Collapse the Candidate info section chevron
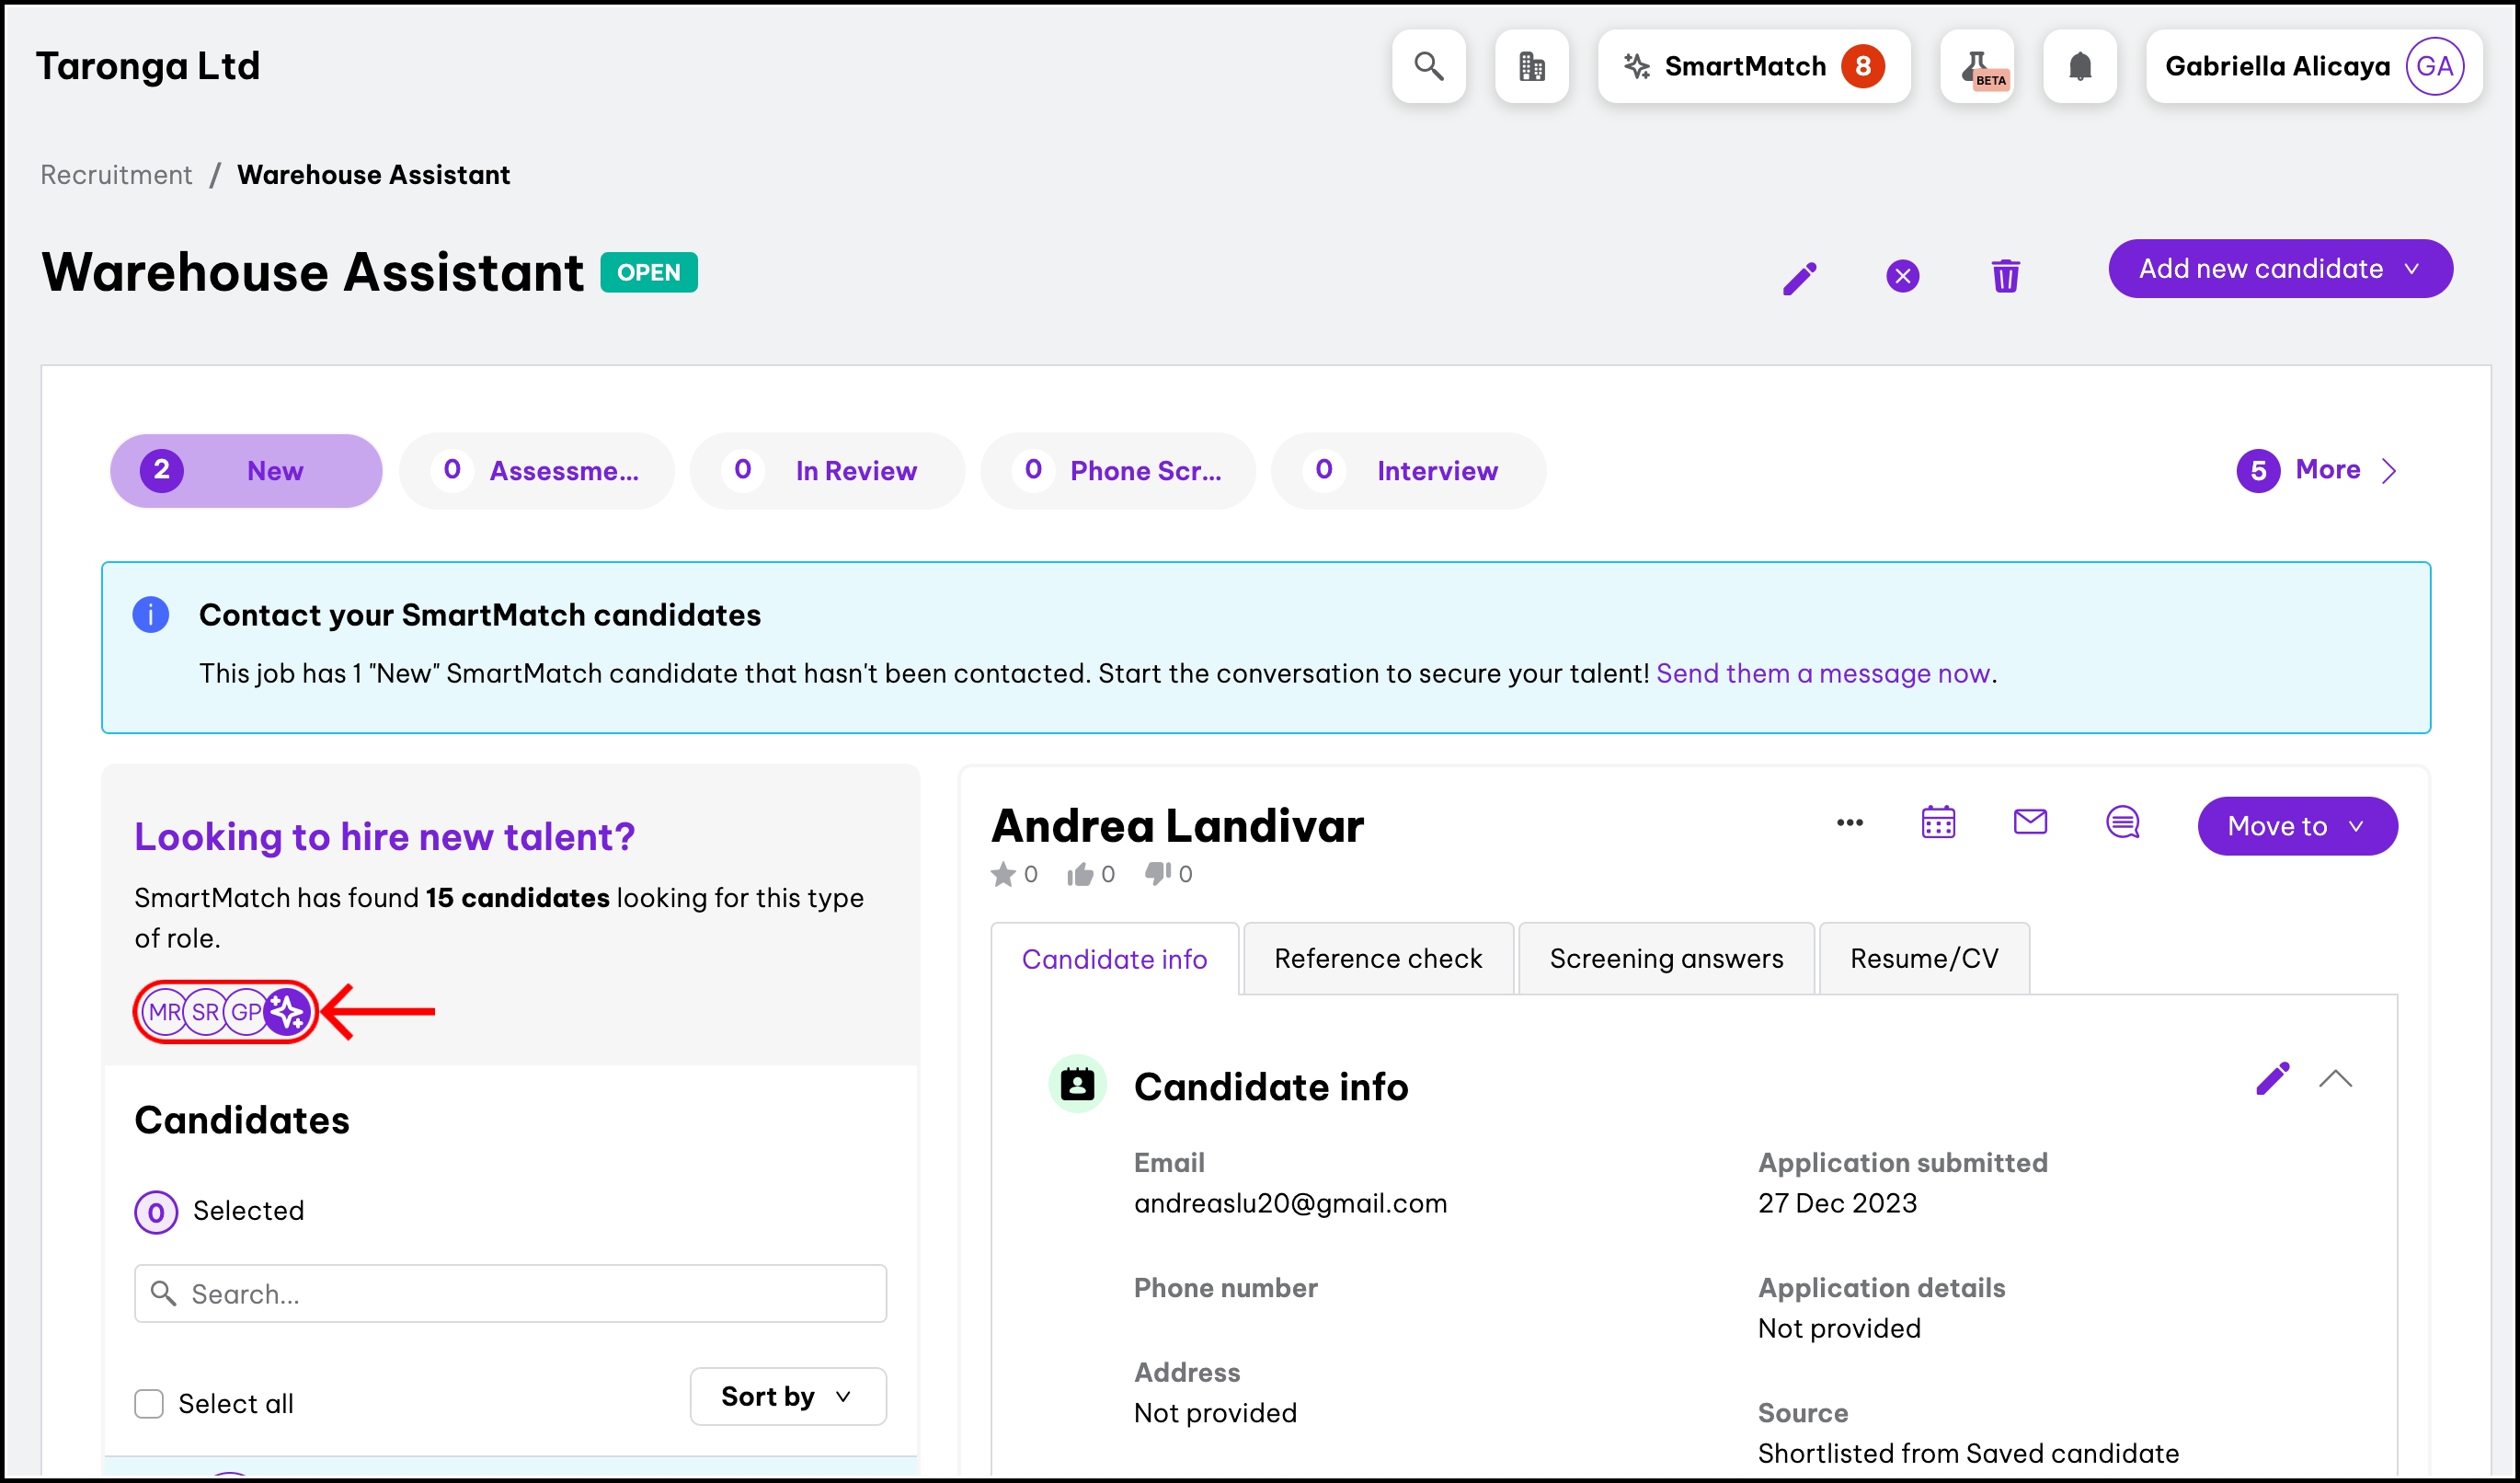 pyautogui.click(x=2335, y=1079)
